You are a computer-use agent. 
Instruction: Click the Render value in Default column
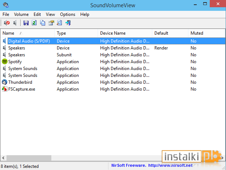tap(161, 48)
